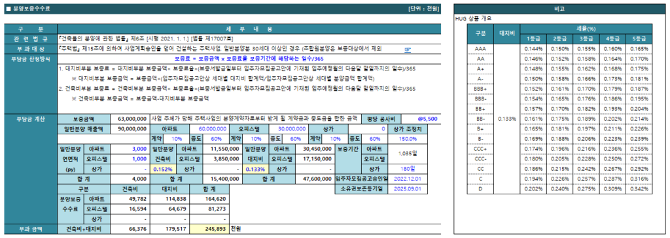Click the HUG 상품 개요 heading
The height and width of the screenshot is (238, 670).
pyautogui.click(x=474, y=18)
